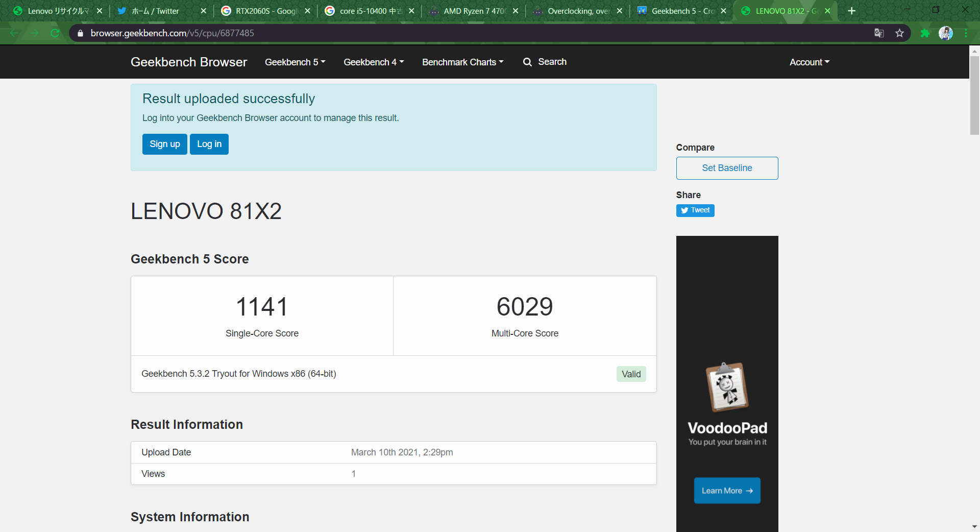Click the Geekbench 5.3.2 Tryout version text

click(x=238, y=374)
